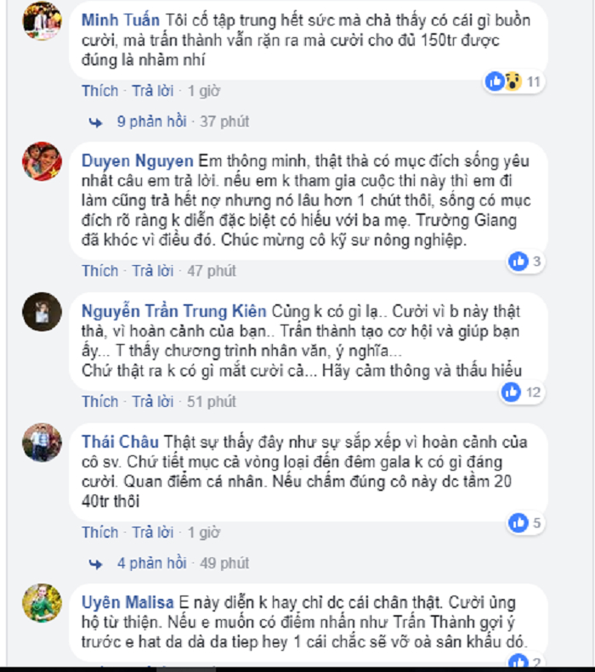Like Thái Châu's comment via Thích
The image size is (595, 672).
click(x=100, y=533)
